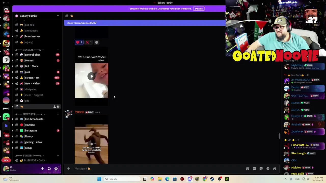Image resolution: width=326 pixels, height=183 pixels.
Task: Open !Hectore.gfx member entry
Action: (304, 153)
